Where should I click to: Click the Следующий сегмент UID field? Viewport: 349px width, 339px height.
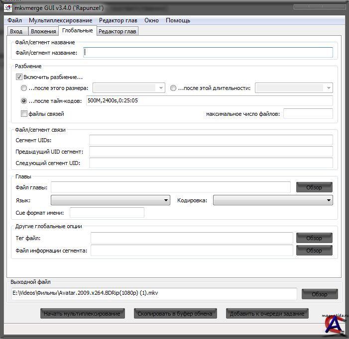click(211, 163)
